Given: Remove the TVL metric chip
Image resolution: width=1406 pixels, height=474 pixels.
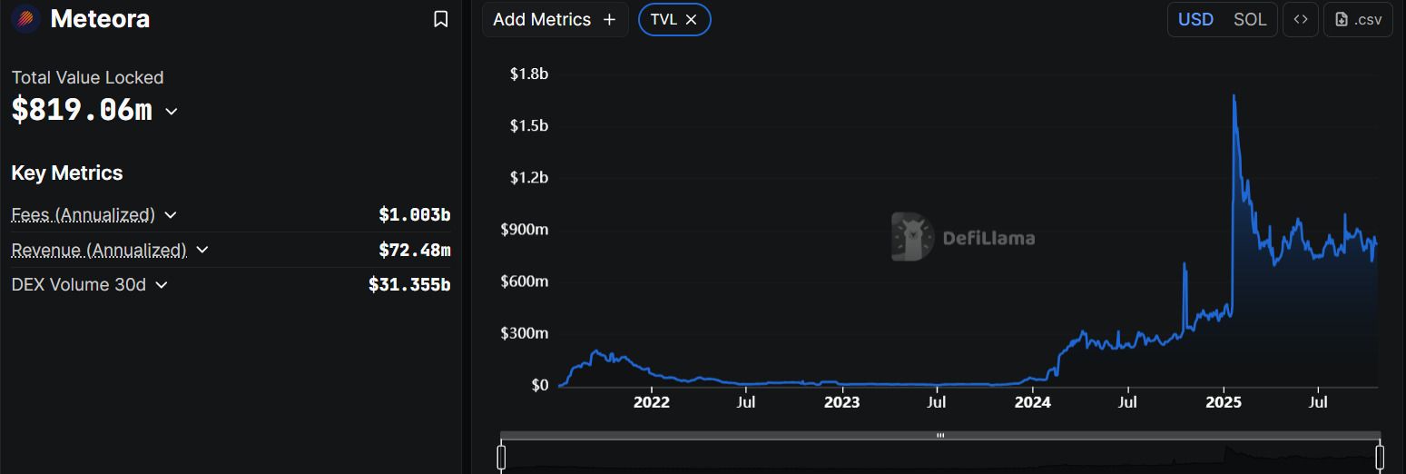Looking at the screenshot, I should pyautogui.click(x=692, y=20).
